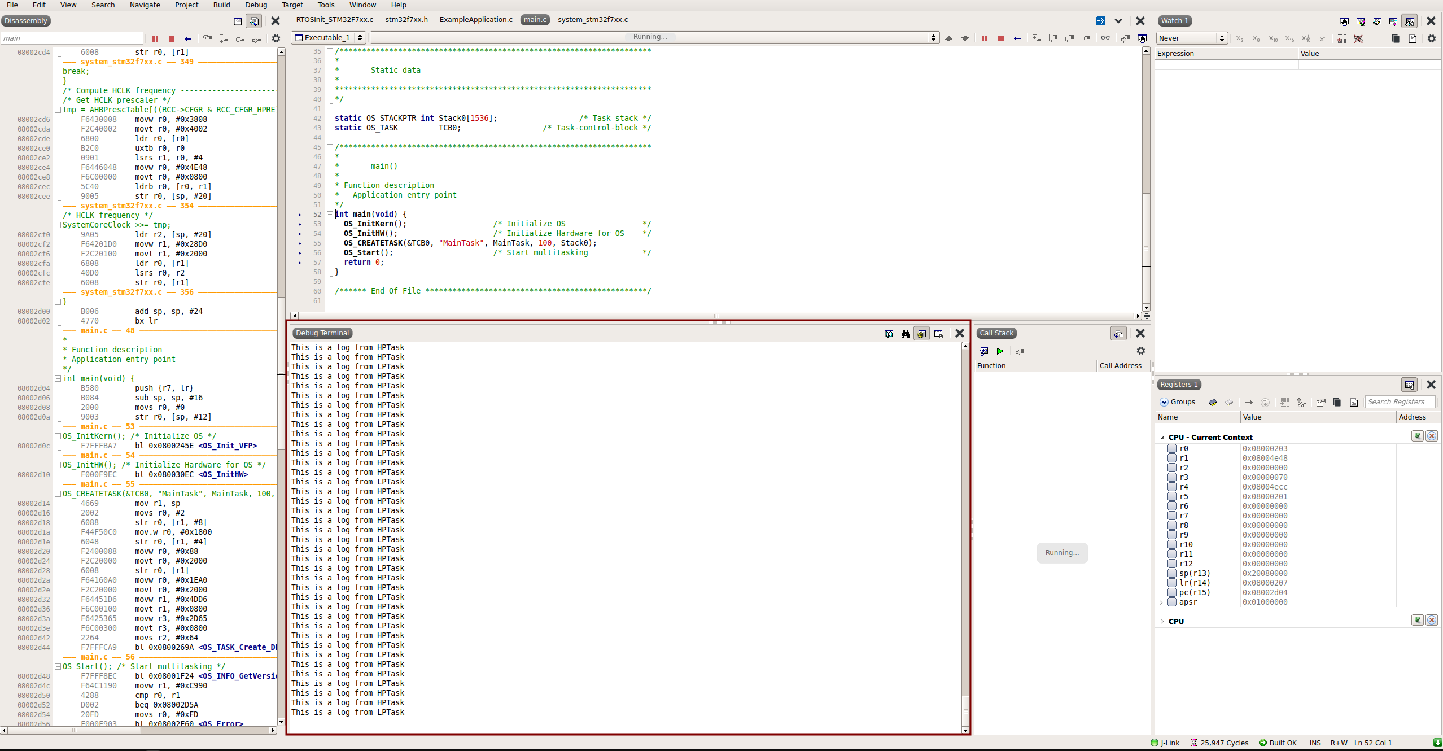Open Disassembly panel settings gear

tap(276, 39)
